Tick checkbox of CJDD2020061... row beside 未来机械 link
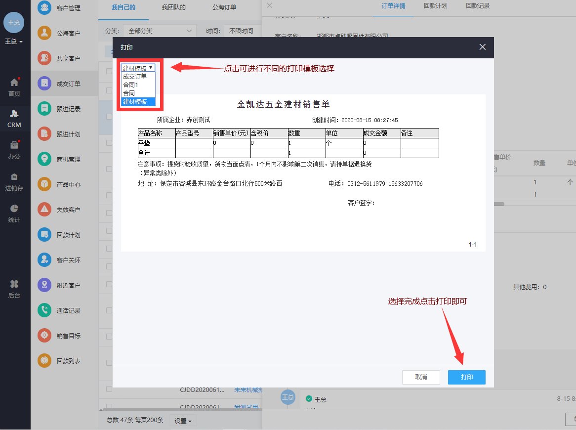The height and width of the screenshot is (430, 576). point(109,389)
